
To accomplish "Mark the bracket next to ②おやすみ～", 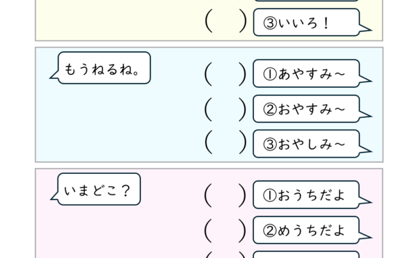I will pyautogui.click(x=225, y=109).
